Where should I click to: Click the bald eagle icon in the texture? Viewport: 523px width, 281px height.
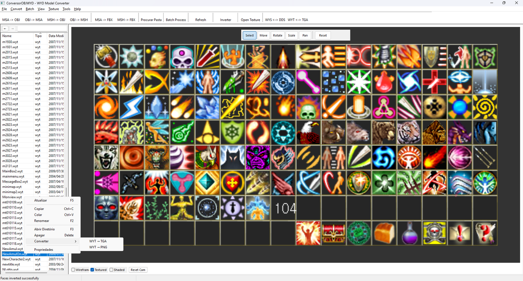tap(308, 132)
